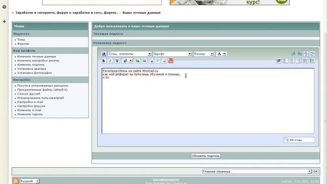Center align text in editor

coord(292,61)
